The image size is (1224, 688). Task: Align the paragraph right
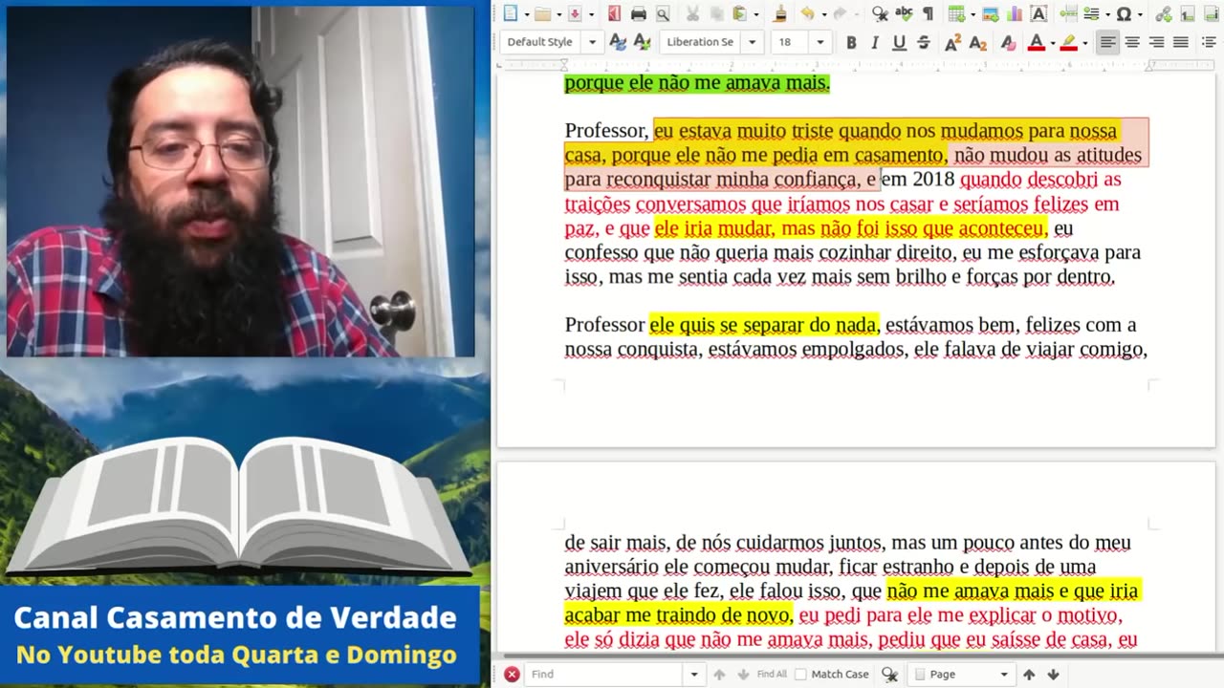pyautogui.click(x=1156, y=42)
